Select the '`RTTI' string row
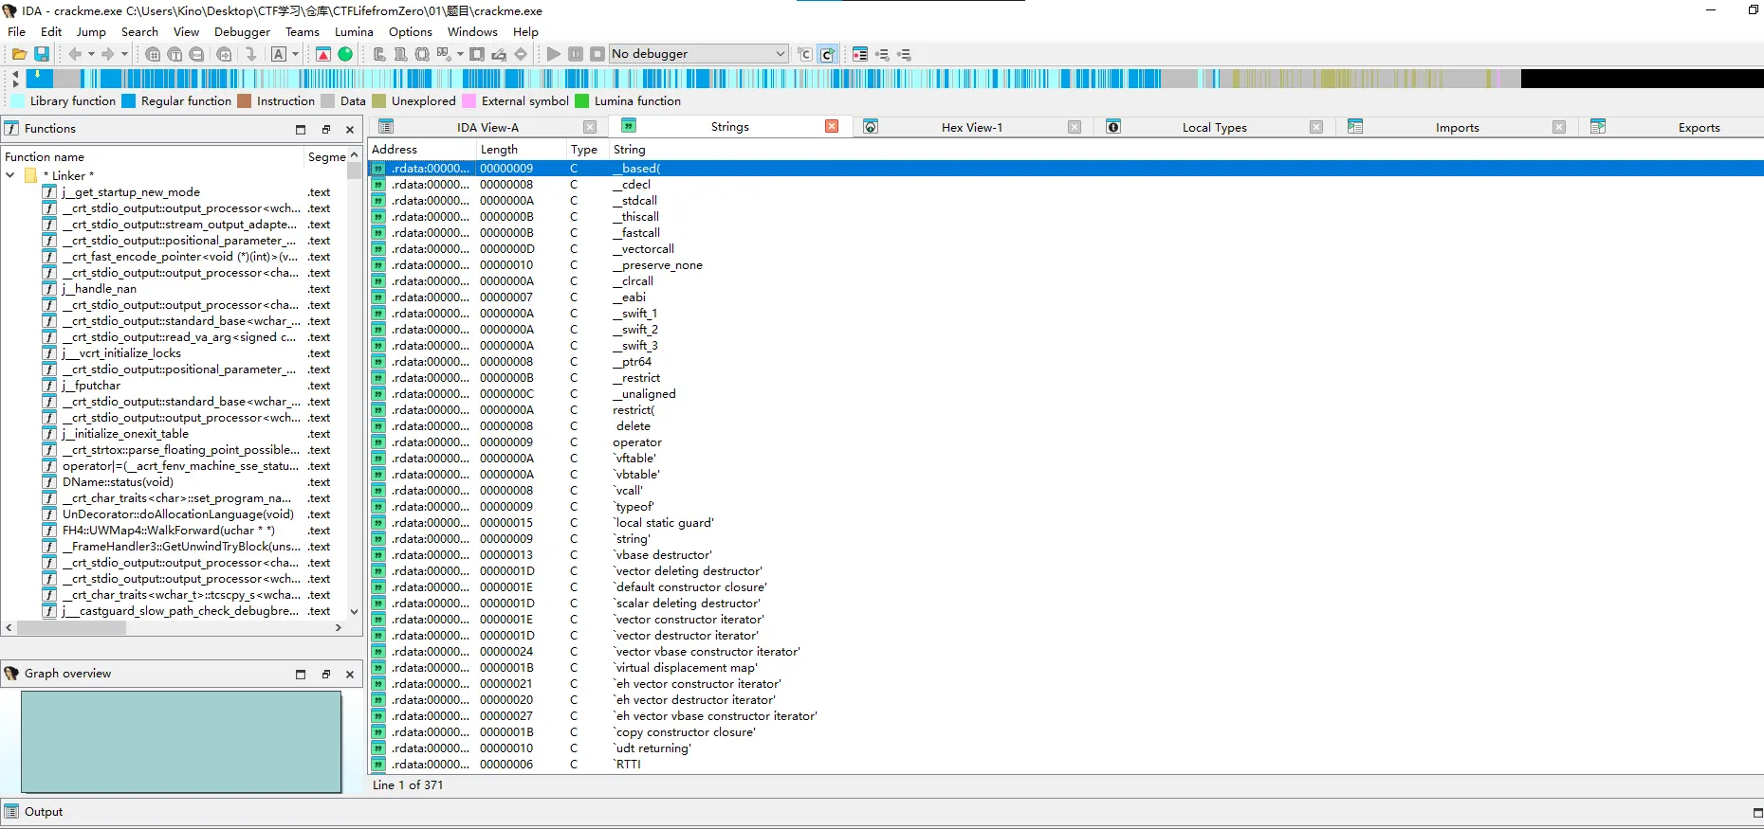This screenshot has height=829, width=1764. tap(1066, 764)
